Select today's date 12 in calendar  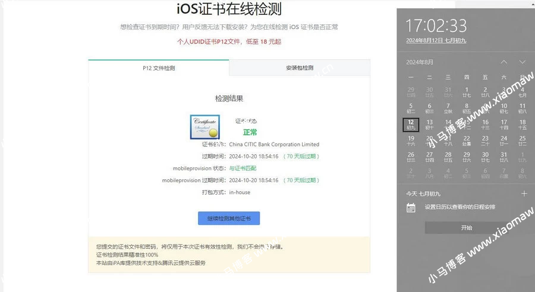[411, 125]
